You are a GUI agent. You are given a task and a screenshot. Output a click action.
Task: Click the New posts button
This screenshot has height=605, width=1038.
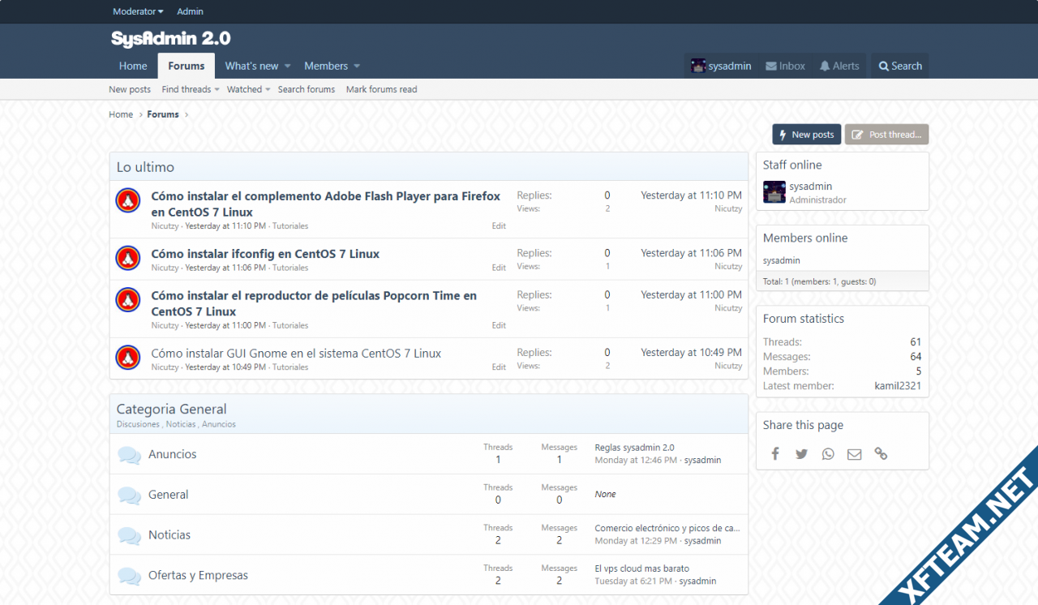point(806,135)
